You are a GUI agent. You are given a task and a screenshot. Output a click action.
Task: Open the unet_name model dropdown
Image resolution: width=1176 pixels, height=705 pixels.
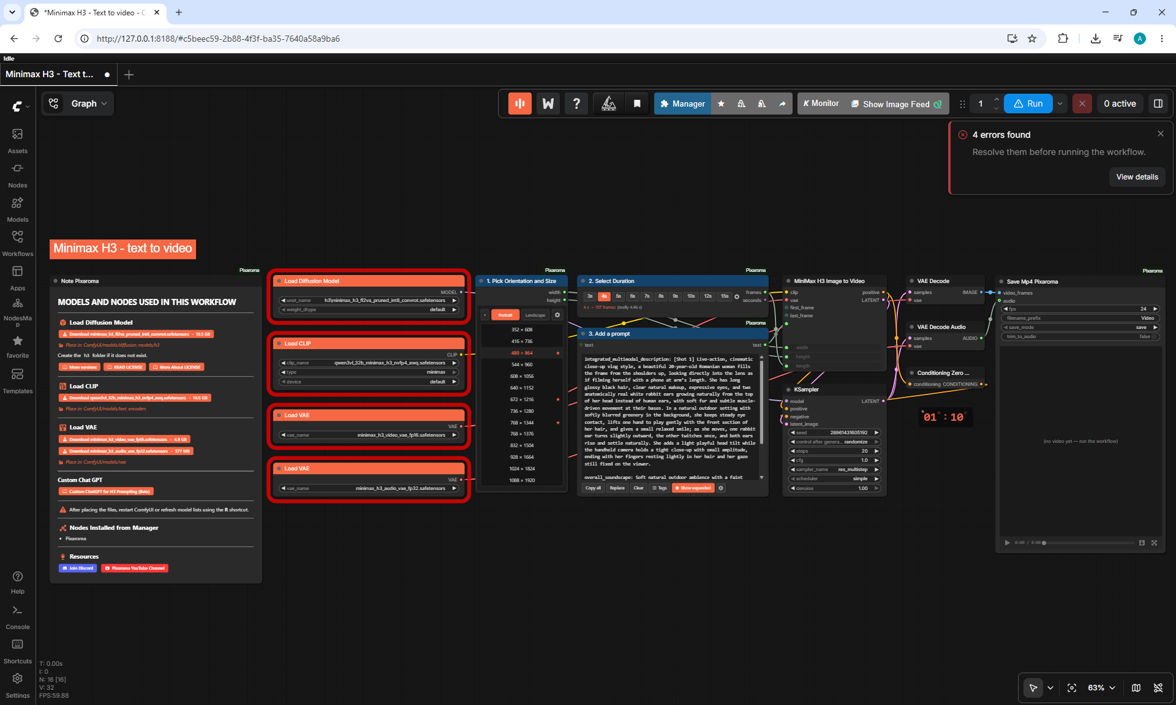click(x=369, y=300)
